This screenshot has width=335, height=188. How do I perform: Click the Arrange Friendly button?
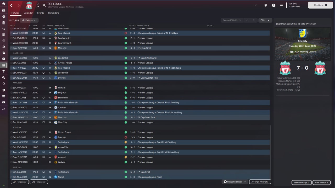[x=260, y=182]
